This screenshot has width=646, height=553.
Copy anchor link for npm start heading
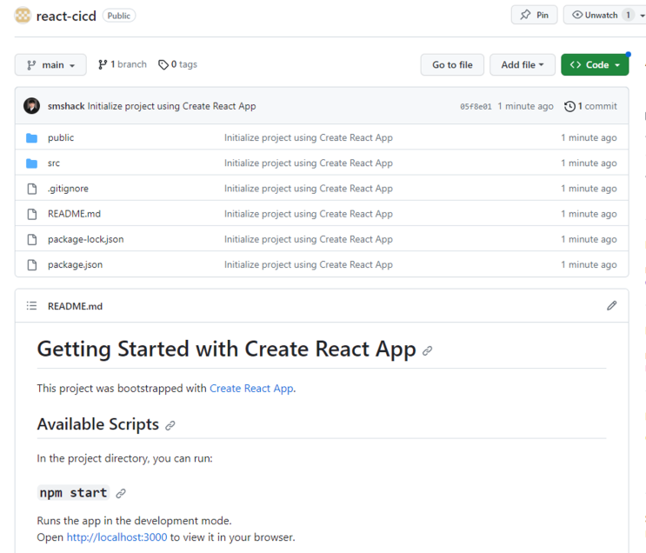121,493
